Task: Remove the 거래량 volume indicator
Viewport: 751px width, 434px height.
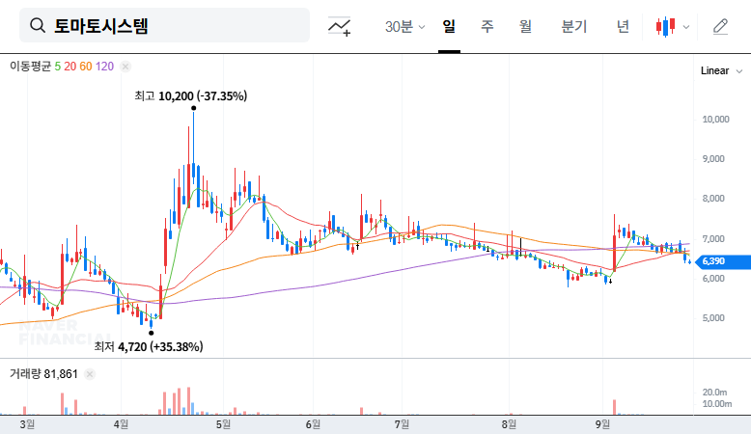Action: 89,374
